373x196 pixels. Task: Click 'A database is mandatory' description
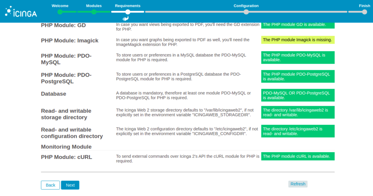click(184, 95)
